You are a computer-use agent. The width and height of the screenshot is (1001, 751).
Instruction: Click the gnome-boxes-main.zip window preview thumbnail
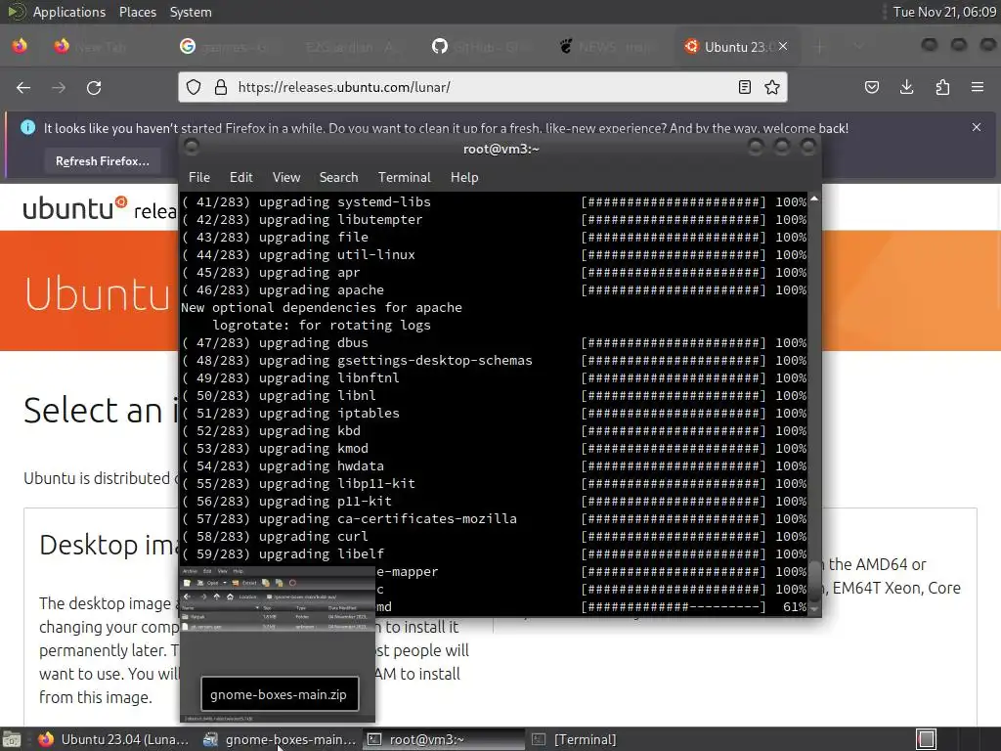click(x=278, y=645)
